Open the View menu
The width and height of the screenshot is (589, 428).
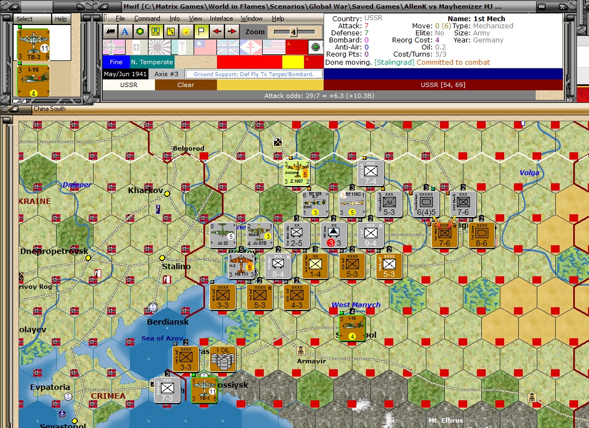(195, 18)
